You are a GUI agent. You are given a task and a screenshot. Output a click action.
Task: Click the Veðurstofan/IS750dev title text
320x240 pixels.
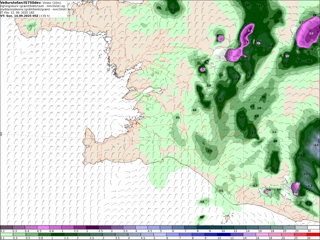tap(20, 3)
